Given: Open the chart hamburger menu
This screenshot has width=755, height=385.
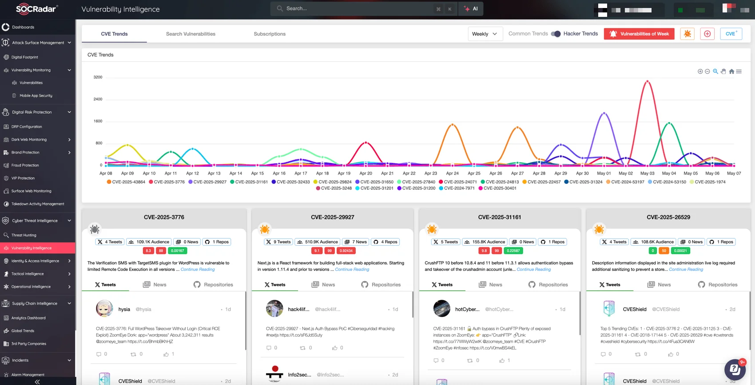Looking at the screenshot, I should [739, 71].
